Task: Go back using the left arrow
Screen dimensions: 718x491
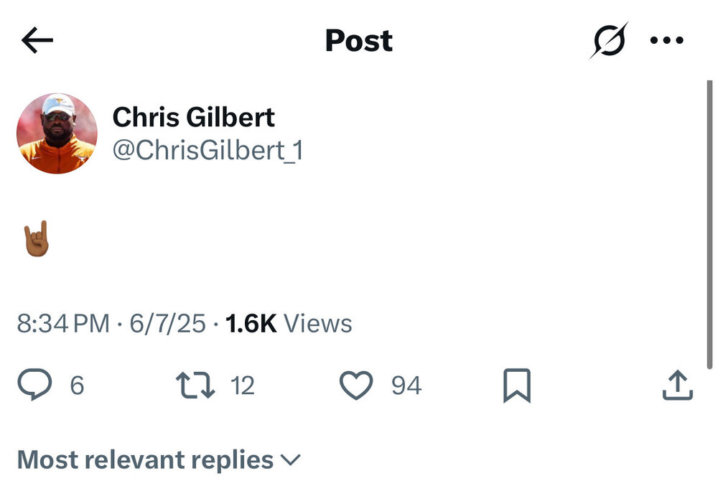Action: point(37,41)
